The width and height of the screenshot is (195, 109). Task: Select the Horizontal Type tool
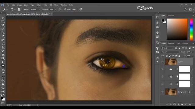(3, 73)
